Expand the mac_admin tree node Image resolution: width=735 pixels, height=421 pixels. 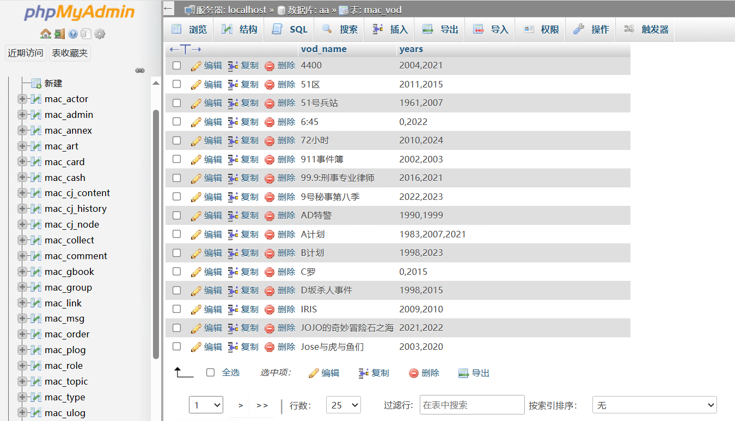(x=22, y=115)
